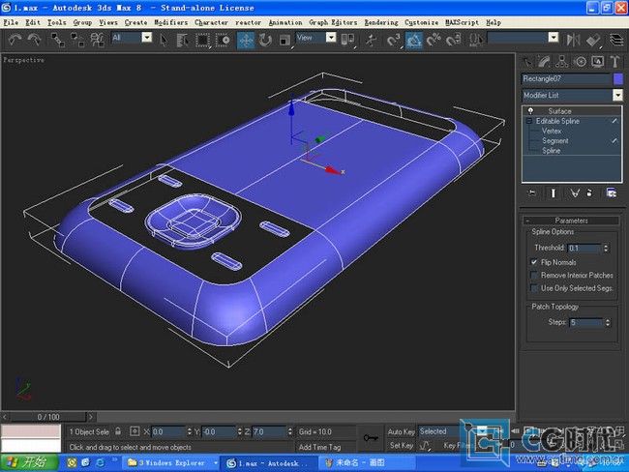Activate the Select and Link tool
629x472 pixels.
coord(57,40)
